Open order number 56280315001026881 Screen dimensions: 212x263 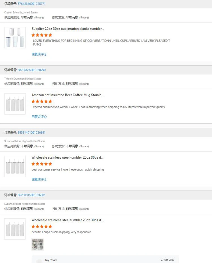pyautogui.click(x=31, y=195)
